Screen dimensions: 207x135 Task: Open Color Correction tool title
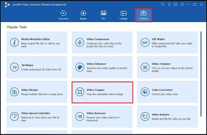tap(162, 90)
